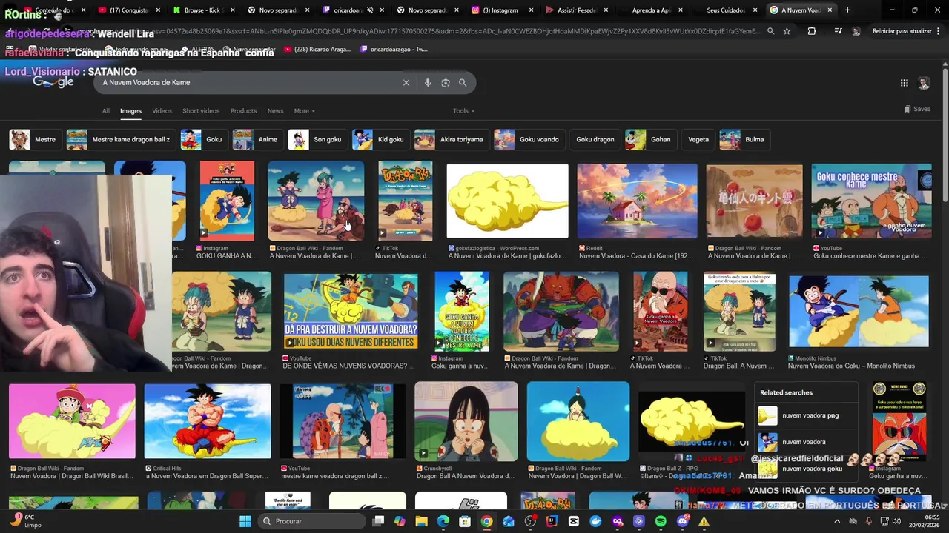Open the Reddit Casa do Kame image
This screenshot has width=949, height=533.
pos(637,201)
